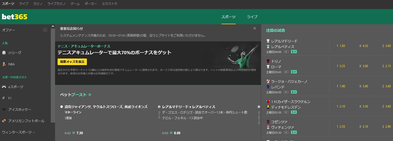Click live stream icon for トリノ match
Image resolution: width=393 pixels, height=141 pixels.
tap(286, 72)
